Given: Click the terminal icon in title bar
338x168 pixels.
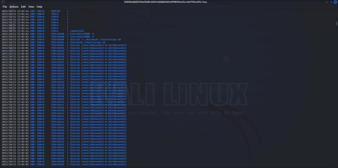Looking at the screenshot, I should (3, 2).
